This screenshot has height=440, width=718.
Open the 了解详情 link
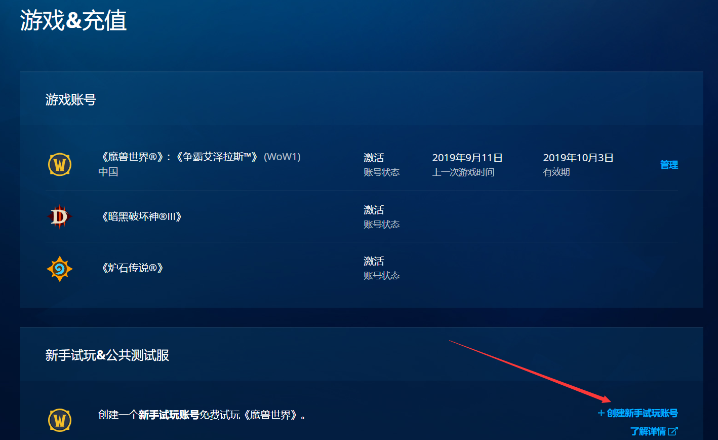[x=648, y=431]
